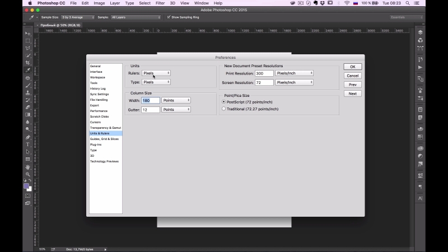The width and height of the screenshot is (448, 252).
Task: Select the Brush tool
Action: click(x=27, y=86)
